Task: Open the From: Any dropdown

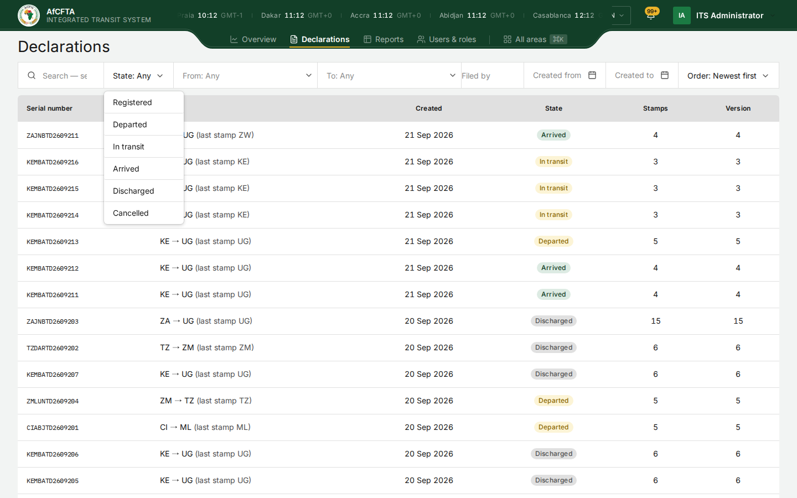Action: (x=246, y=76)
